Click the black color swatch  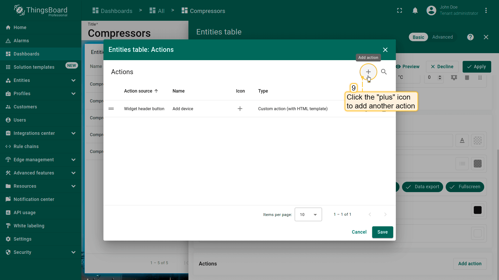coord(477,210)
